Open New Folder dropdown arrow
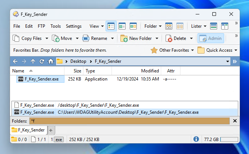Screen dimensions: 249x154 tap(157, 38)
